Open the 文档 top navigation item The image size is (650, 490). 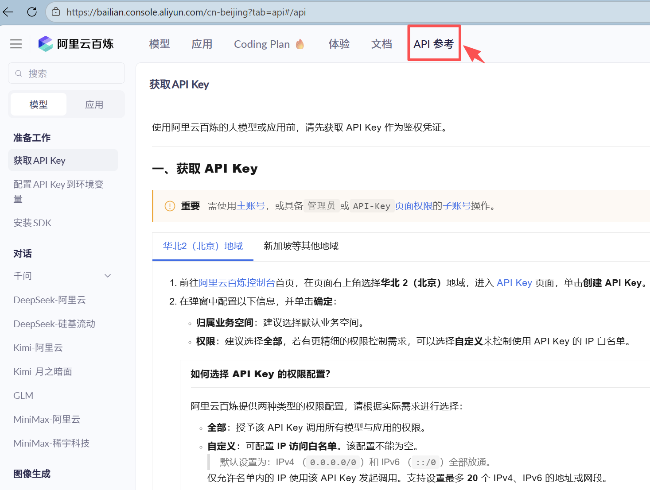[381, 44]
